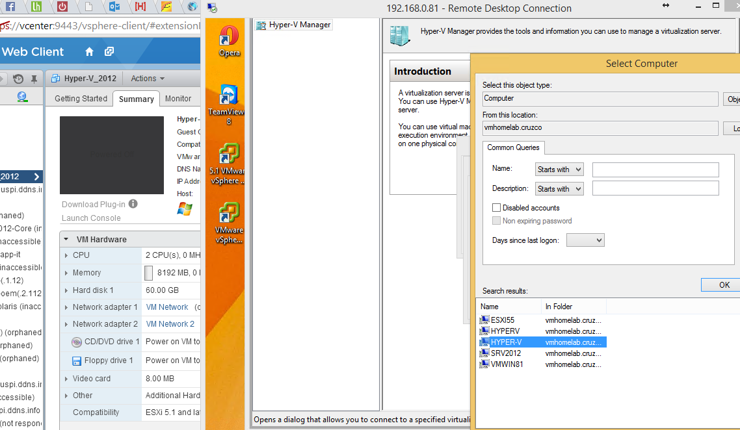The width and height of the screenshot is (740, 430).
Task: Click the Remote Desktop Connection title icon
Action: pos(213,8)
